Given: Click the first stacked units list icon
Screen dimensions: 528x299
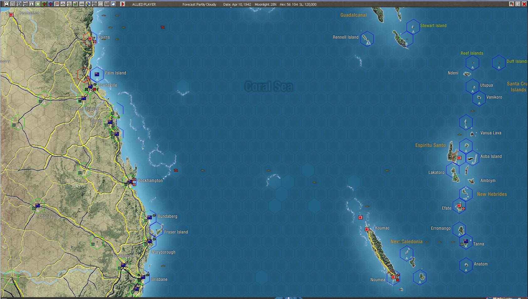Looking at the screenshot, I should coord(19,4).
